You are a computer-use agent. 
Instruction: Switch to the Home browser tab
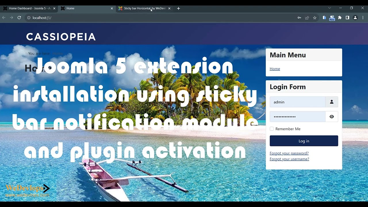coord(86,8)
